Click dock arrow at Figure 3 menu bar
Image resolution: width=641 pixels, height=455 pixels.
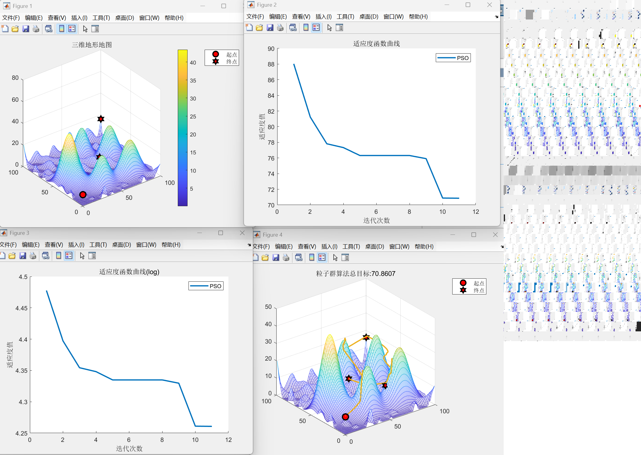[249, 245]
